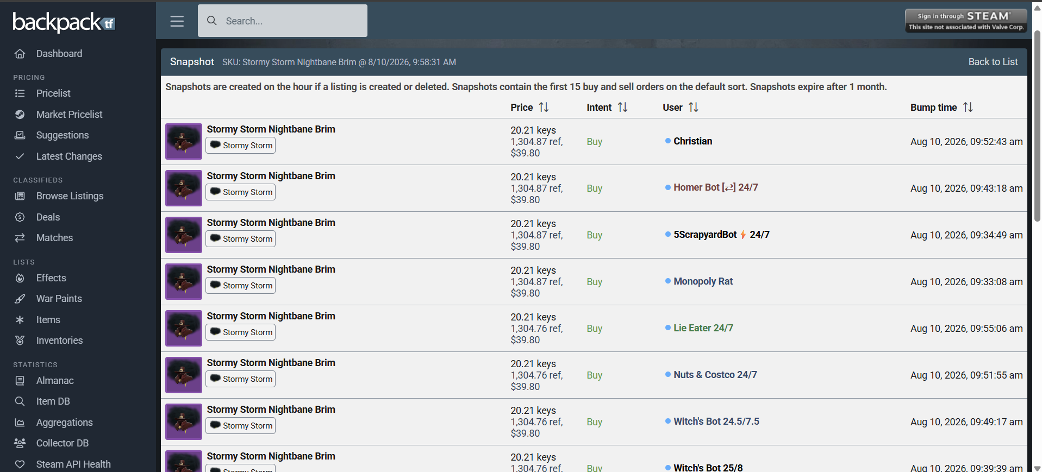Open Witch's Bot 24.5/7.5 profile
This screenshot has width=1042, height=472.
[716, 421]
